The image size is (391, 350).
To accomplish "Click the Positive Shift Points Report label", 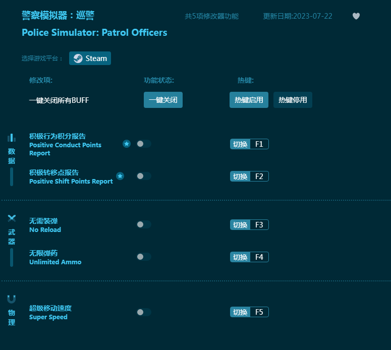I will 71,182.
